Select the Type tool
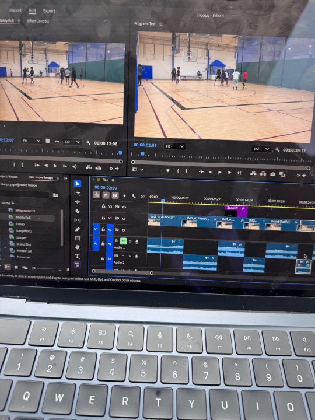Screen dimensions: 315x420 tap(78, 256)
